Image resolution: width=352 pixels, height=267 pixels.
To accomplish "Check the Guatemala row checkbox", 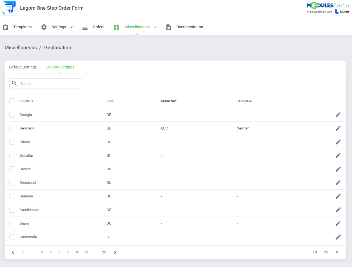I will click(x=12, y=237).
